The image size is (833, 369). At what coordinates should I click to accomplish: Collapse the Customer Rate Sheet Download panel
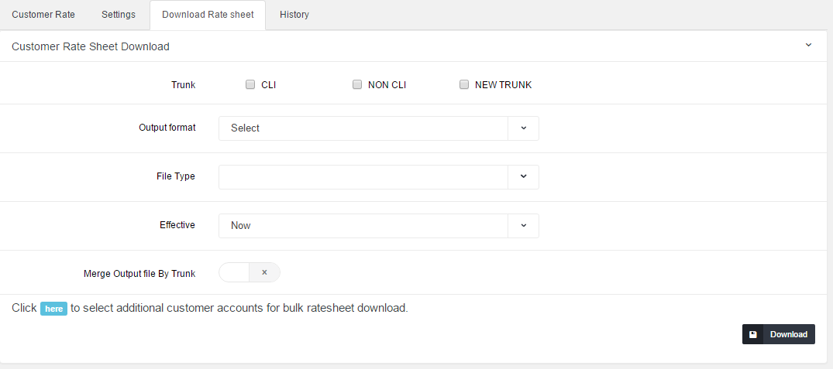pos(808,46)
